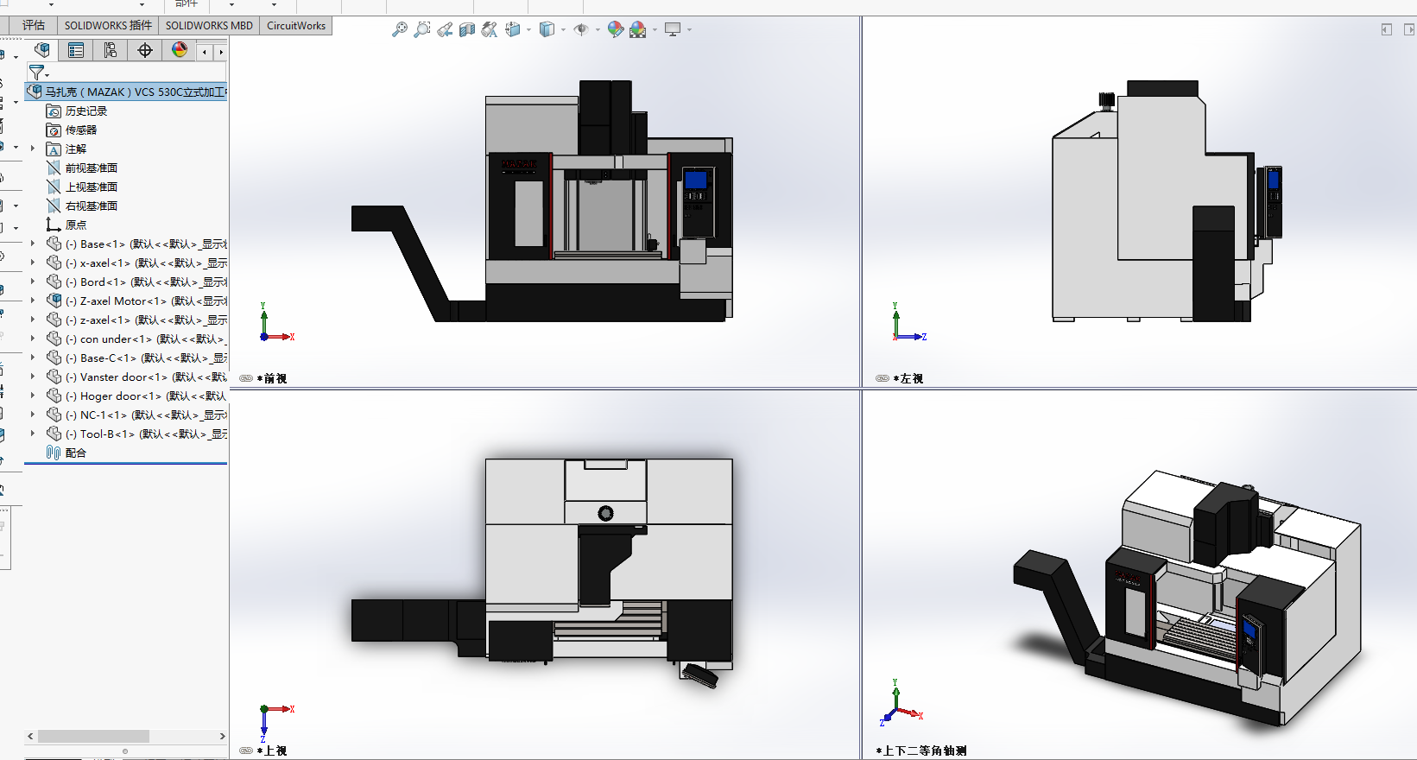Open the SOLIDWORKS MBD tab

point(209,25)
